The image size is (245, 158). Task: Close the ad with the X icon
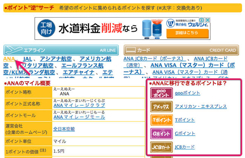pyautogui.click(x=208, y=20)
